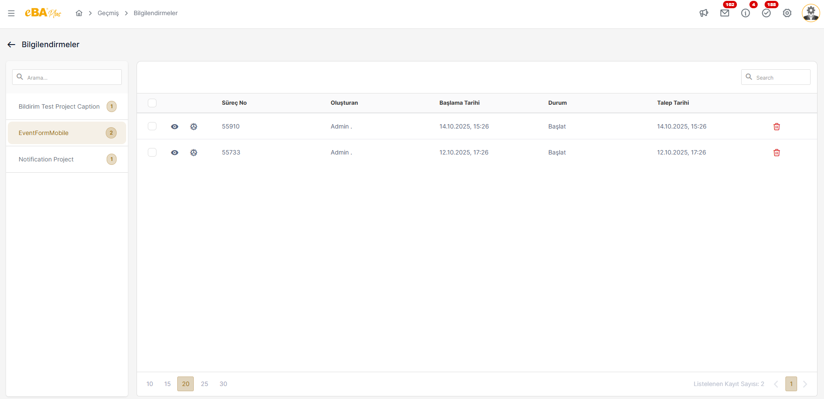Click the home icon in breadcrumb
Screen dimensions: 824x399
[x=79, y=13]
